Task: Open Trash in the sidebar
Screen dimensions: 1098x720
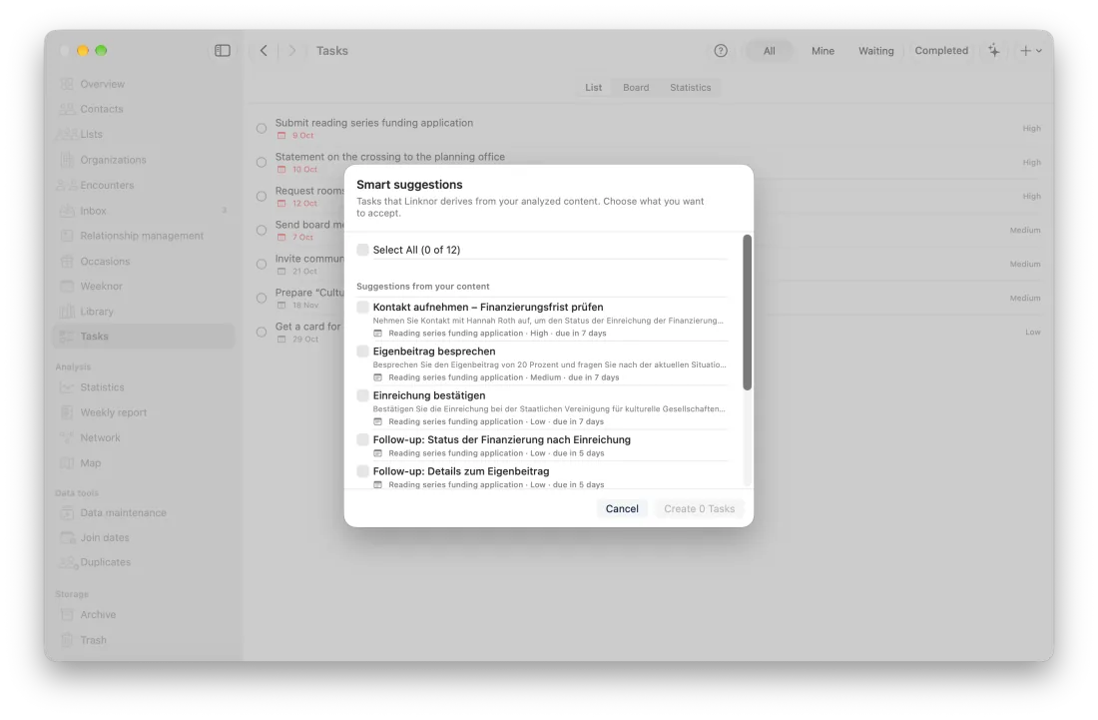Action: point(144,640)
